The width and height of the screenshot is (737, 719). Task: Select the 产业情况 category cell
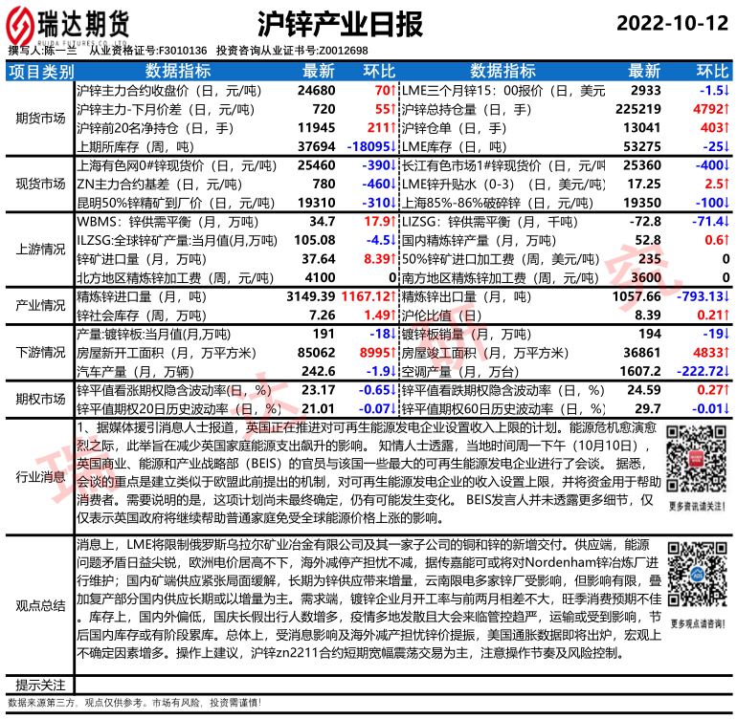click(39, 305)
